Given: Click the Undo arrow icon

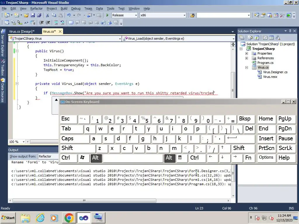Looking at the screenshot, I should coord(69,15).
